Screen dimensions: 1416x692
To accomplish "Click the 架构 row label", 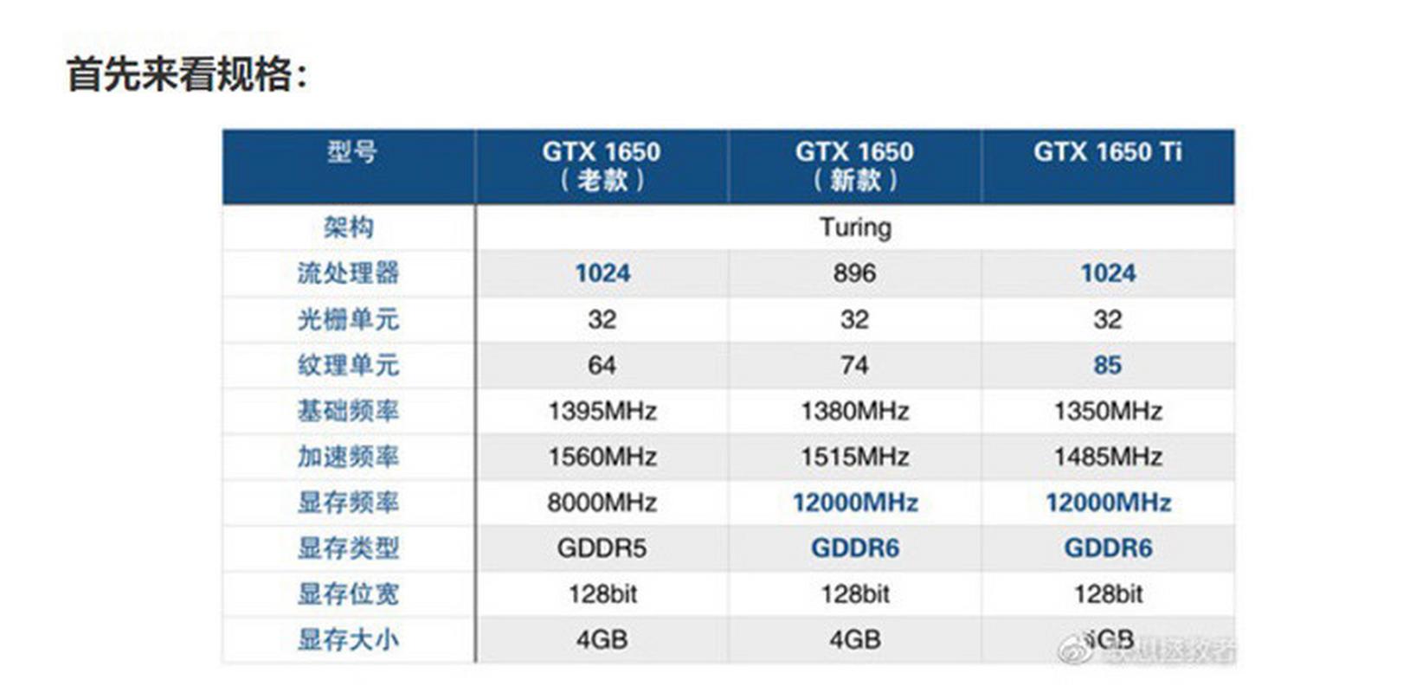I will [349, 227].
